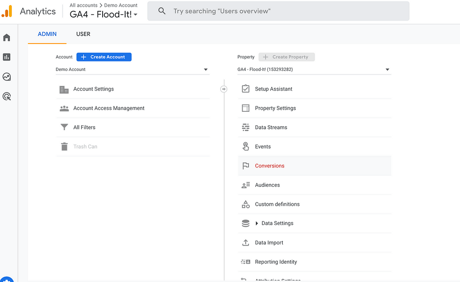Click the Reporting Identity icon
460x282 pixels.
click(246, 262)
